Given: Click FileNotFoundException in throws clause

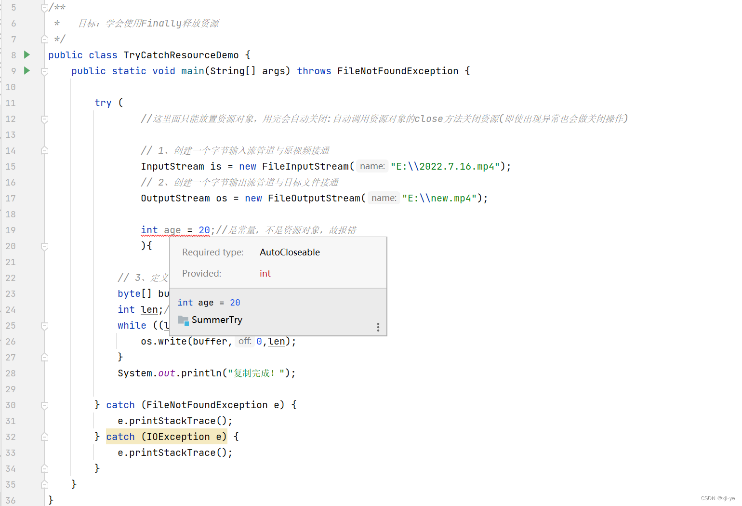Looking at the screenshot, I should [x=398, y=71].
